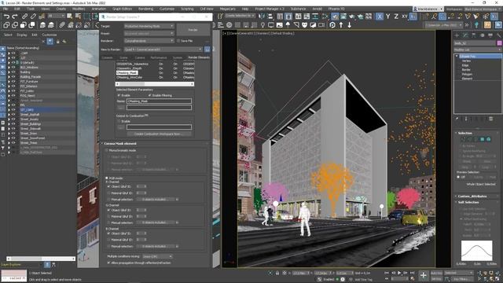This screenshot has height=283, width=503.
Task: Click the G Channel objects included button
Action: [155, 222]
